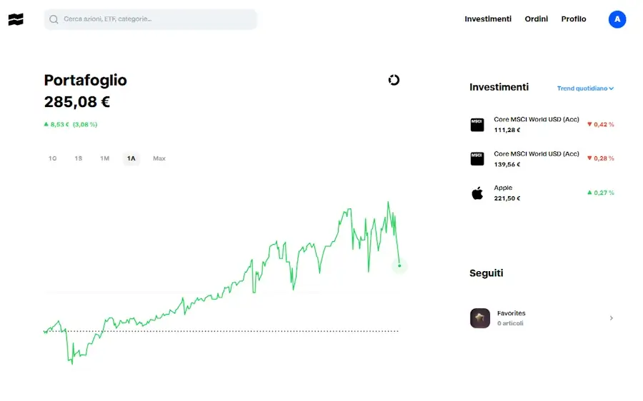Click the Apple logo icon
643x401 pixels.
click(477, 193)
